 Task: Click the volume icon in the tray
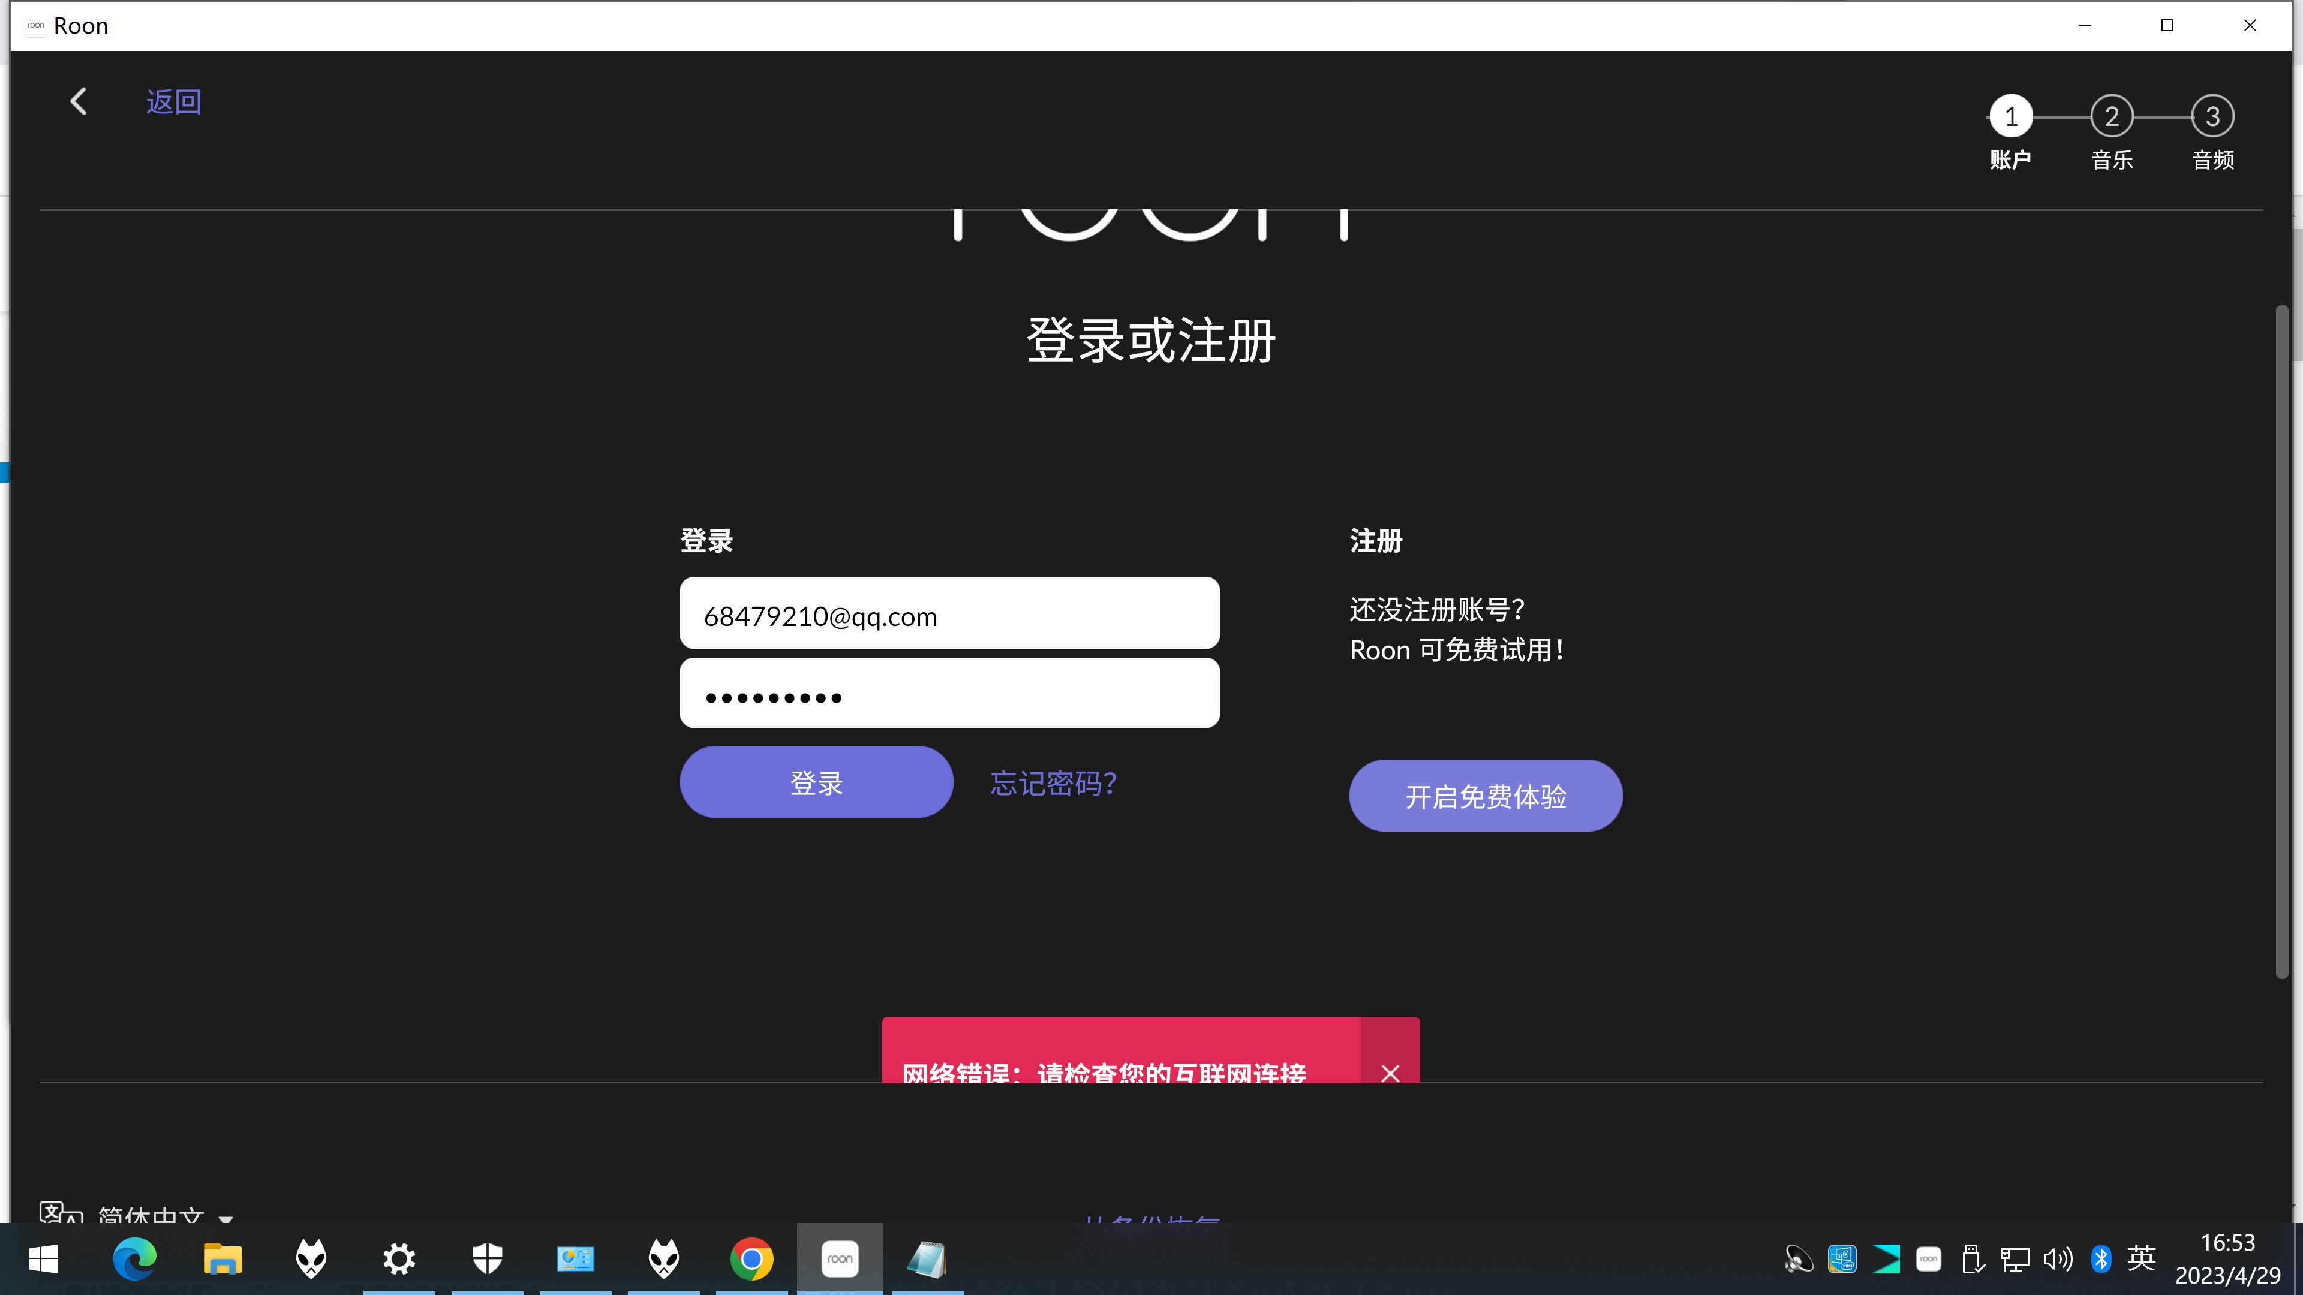pyautogui.click(x=2058, y=1258)
